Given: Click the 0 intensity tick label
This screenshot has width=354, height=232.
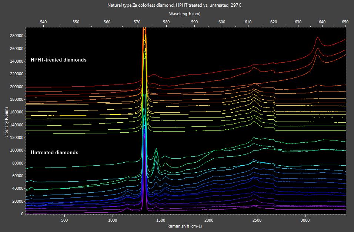Looking at the screenshot, I should [22, 214].
